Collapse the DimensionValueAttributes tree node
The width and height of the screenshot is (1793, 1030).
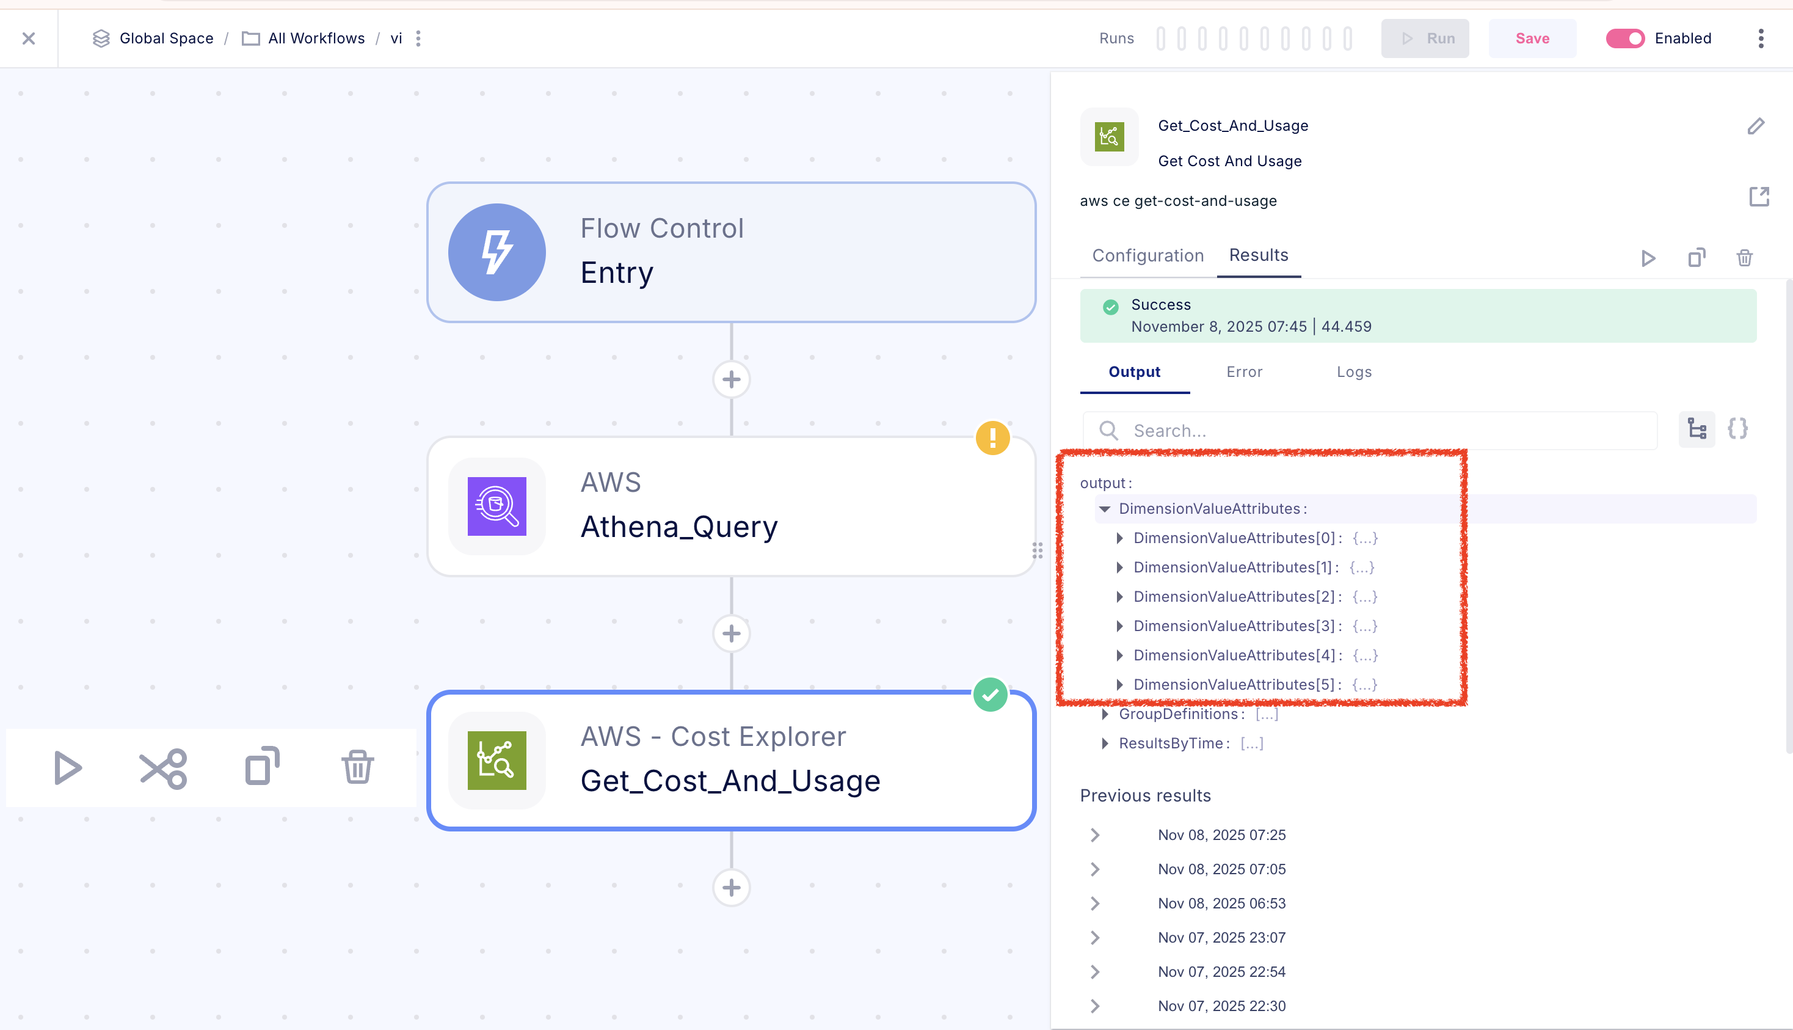(1104, 509)
